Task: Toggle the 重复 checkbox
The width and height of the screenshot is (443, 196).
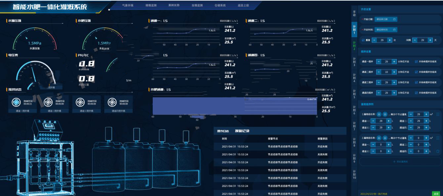Action: pyautogui.click(x=363, y=40)
